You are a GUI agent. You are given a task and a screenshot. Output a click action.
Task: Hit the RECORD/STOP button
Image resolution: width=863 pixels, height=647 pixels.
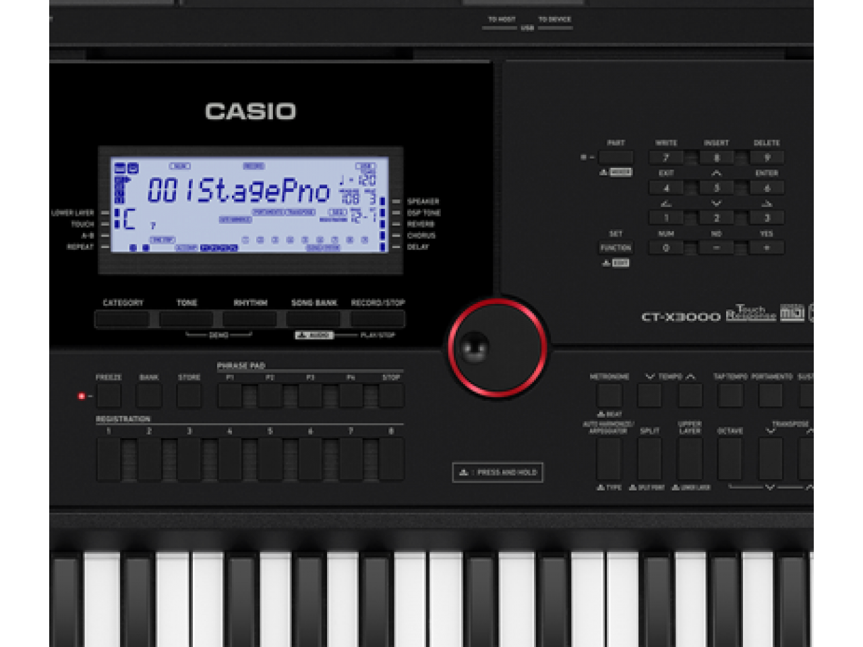(x=378, y=318)
